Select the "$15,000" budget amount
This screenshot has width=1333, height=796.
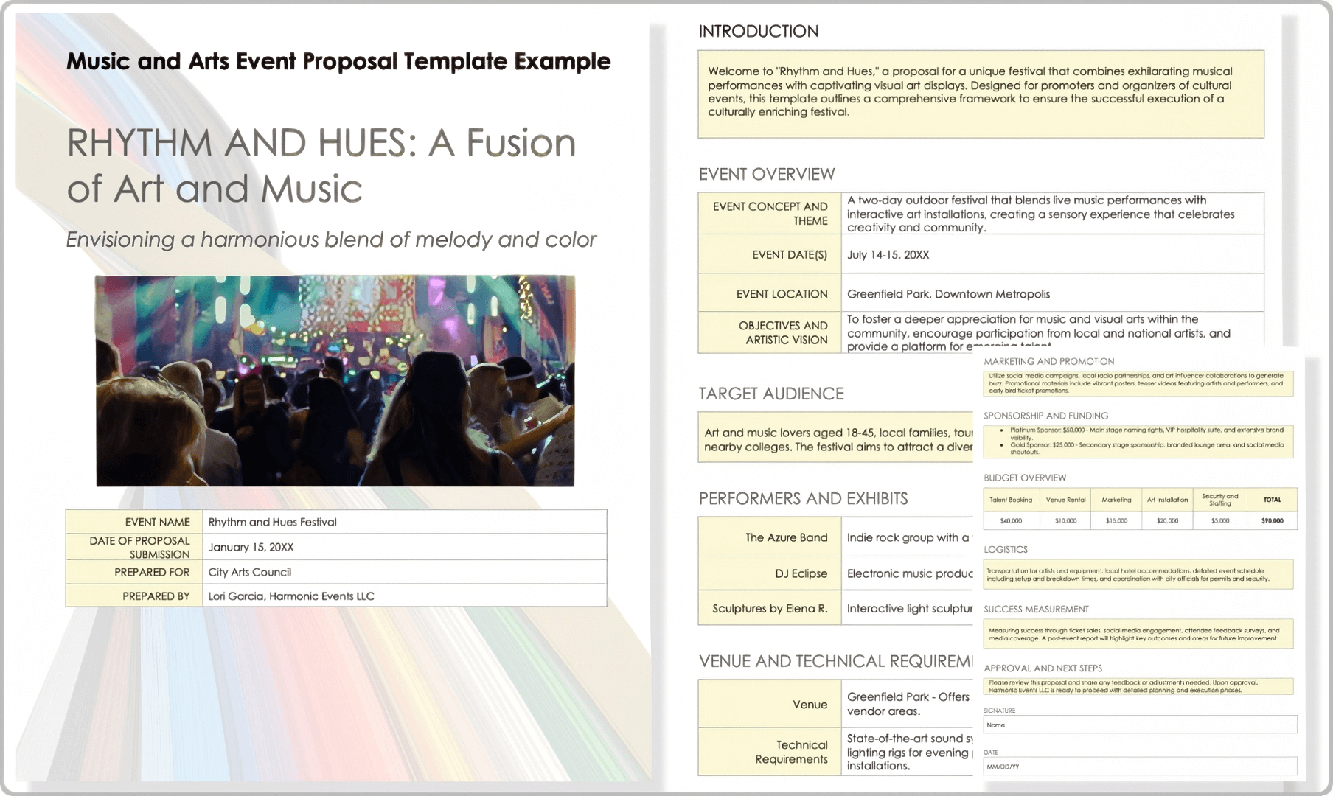tap(1116, 520)
